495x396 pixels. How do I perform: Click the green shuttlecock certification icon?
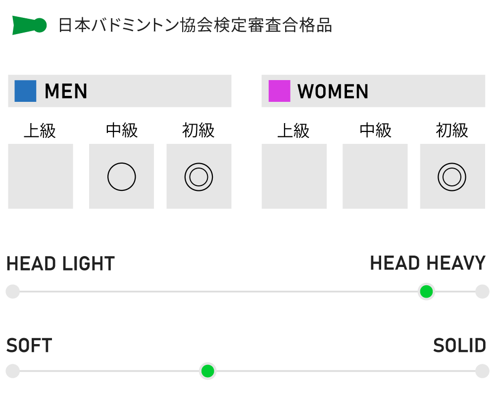coord(29,25)
